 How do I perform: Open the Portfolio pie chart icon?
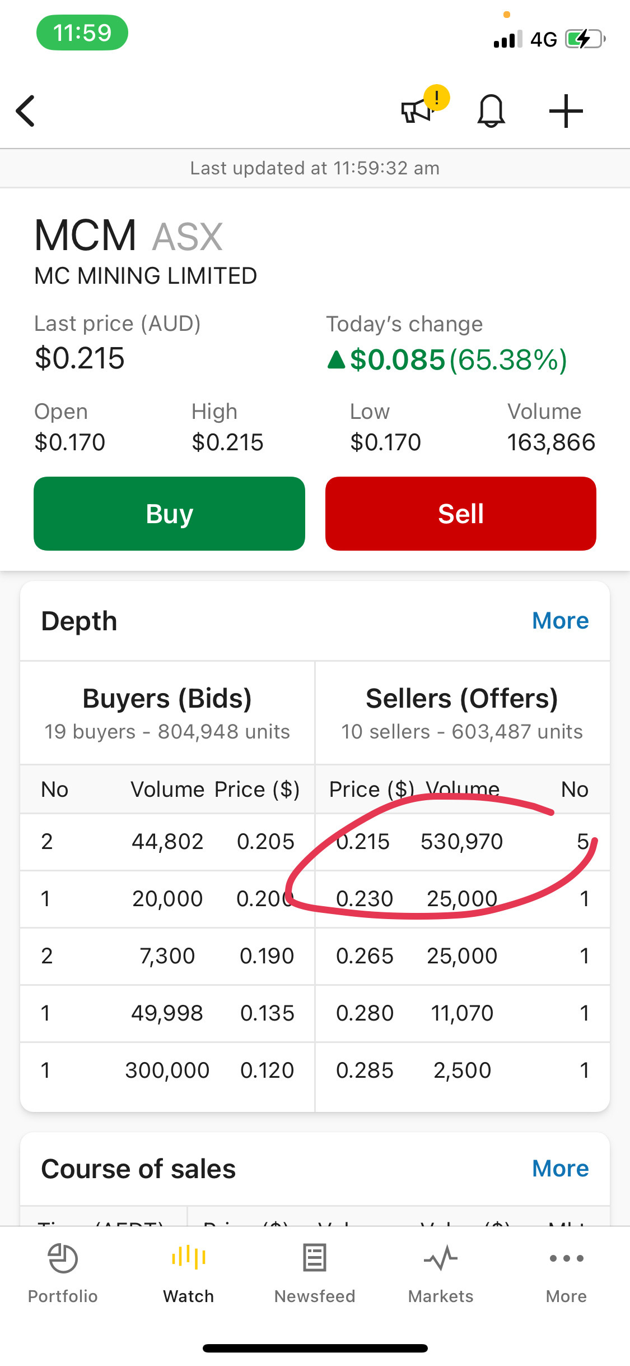pyautogui.click(x=63, y=1259)
